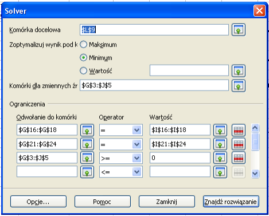Click the Ograniczenia section heading
This screenshot has width=269, height=216.
tap(27, 104)
